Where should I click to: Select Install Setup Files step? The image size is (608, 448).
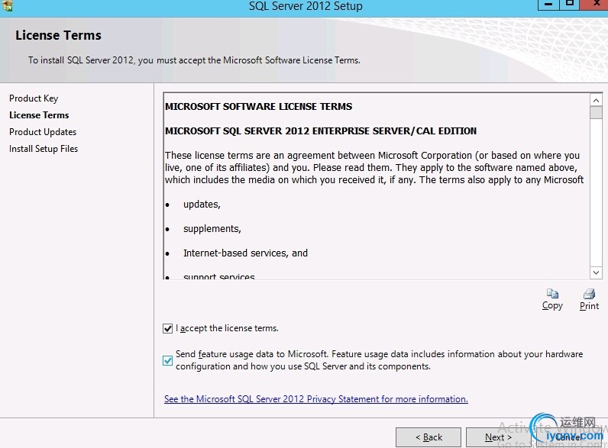click(44, 149)
